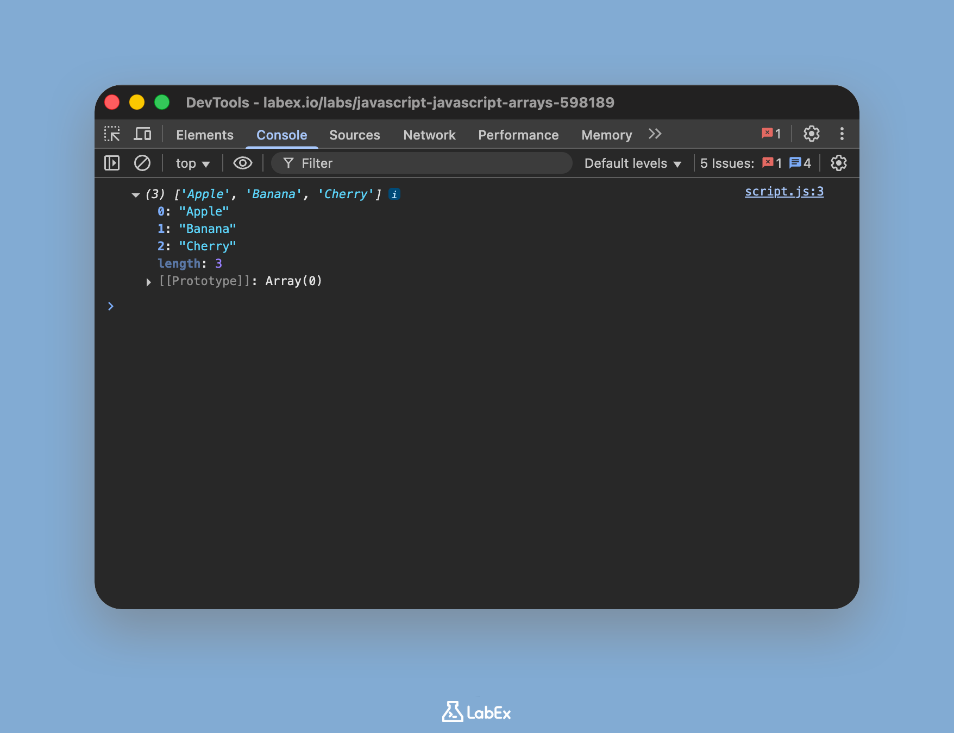The width and height of the screenshot is (954, 733).
Task: Click the info badge next to the array
Action: pos(394,194)
